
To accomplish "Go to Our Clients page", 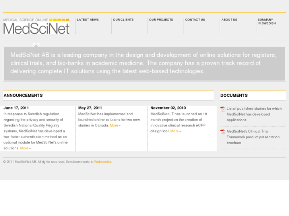I will point(123,20).
